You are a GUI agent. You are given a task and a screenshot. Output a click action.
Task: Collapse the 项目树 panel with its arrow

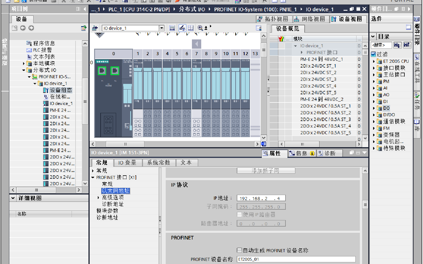[85, 9]
